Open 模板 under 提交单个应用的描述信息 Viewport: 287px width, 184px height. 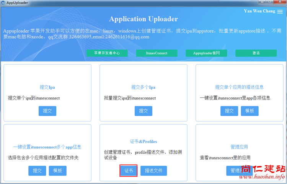249,111
